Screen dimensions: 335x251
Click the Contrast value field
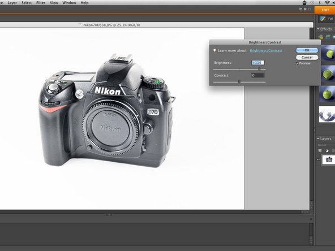[257, 75]
